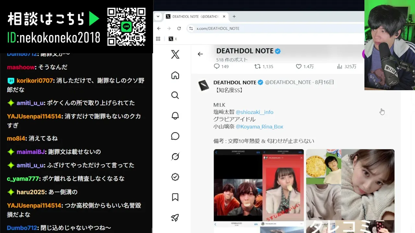415x233 pixels.
Task: View site information icon beside the URL
Action: [191, 28]
